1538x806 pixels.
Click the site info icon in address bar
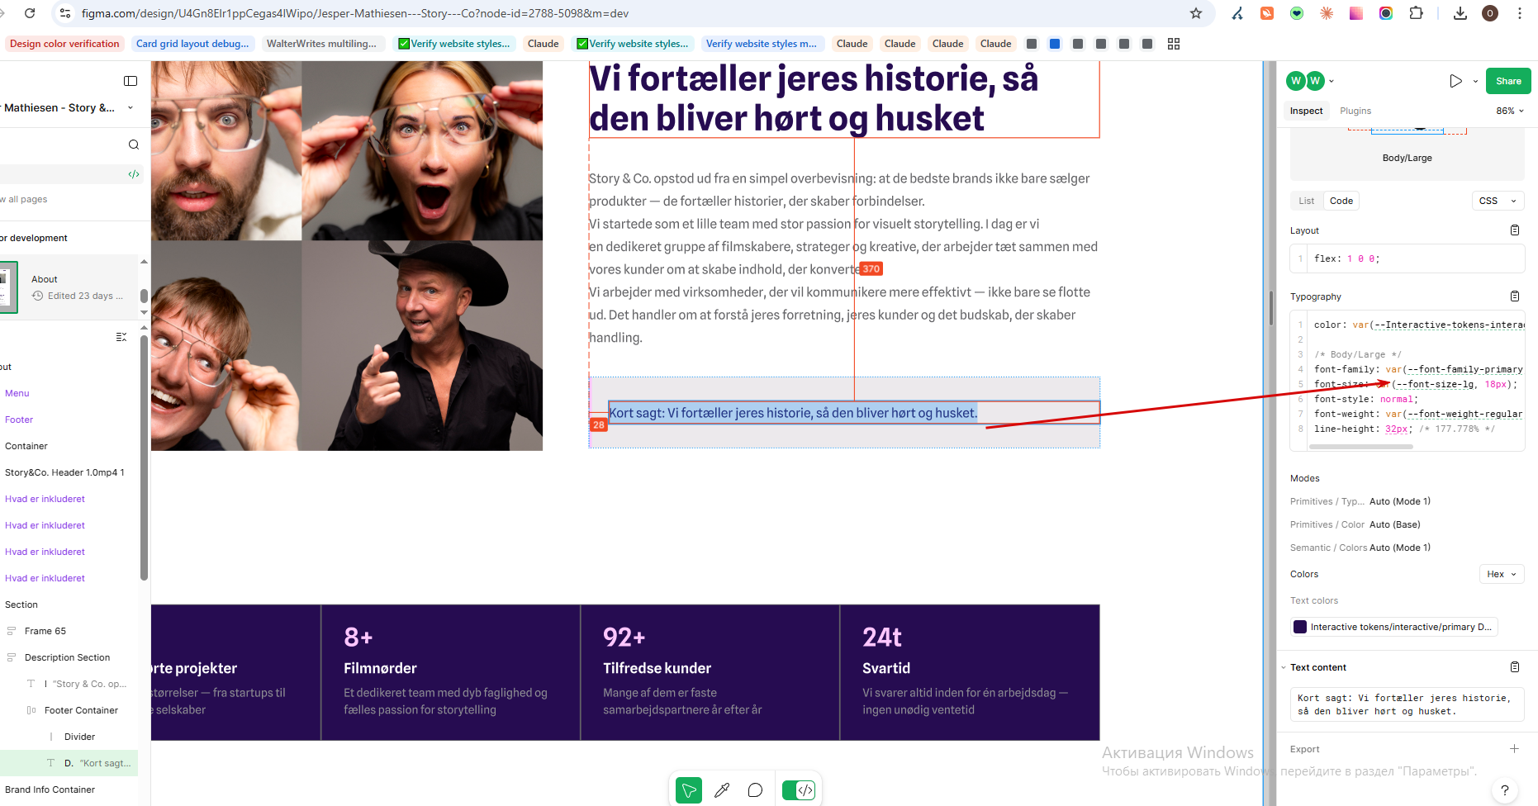[66, 13]
